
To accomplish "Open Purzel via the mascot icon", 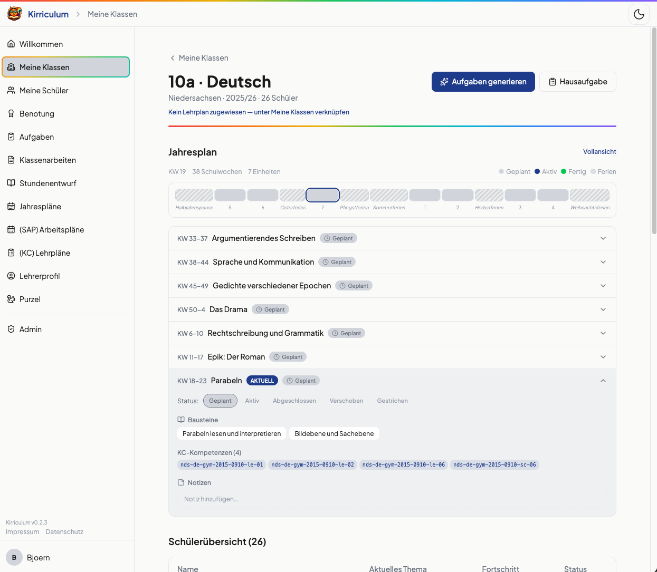I will (x=11, y=299).
